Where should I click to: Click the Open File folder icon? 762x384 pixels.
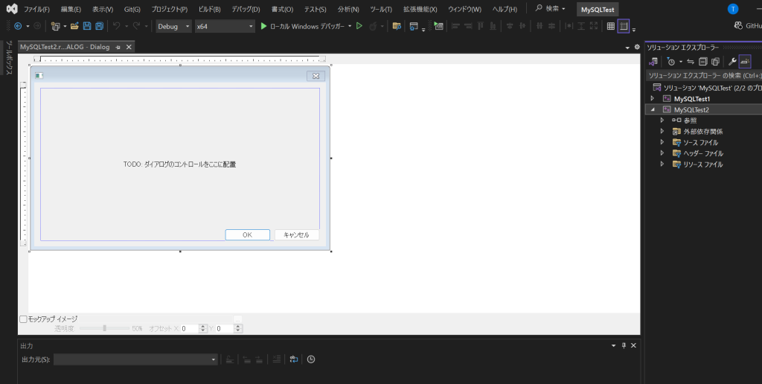click(74, 26)
